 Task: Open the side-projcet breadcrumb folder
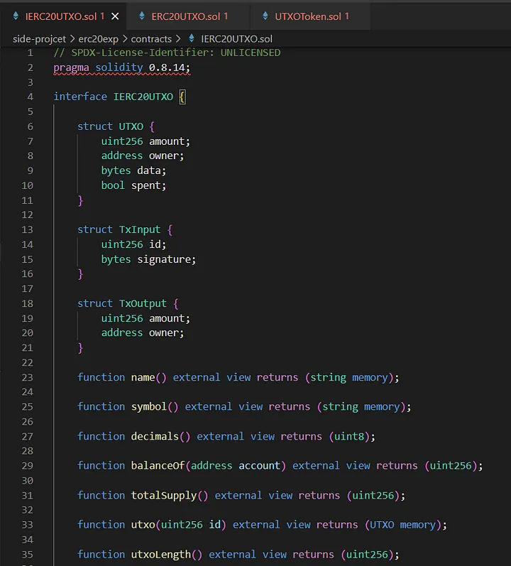tap(40, 38)
